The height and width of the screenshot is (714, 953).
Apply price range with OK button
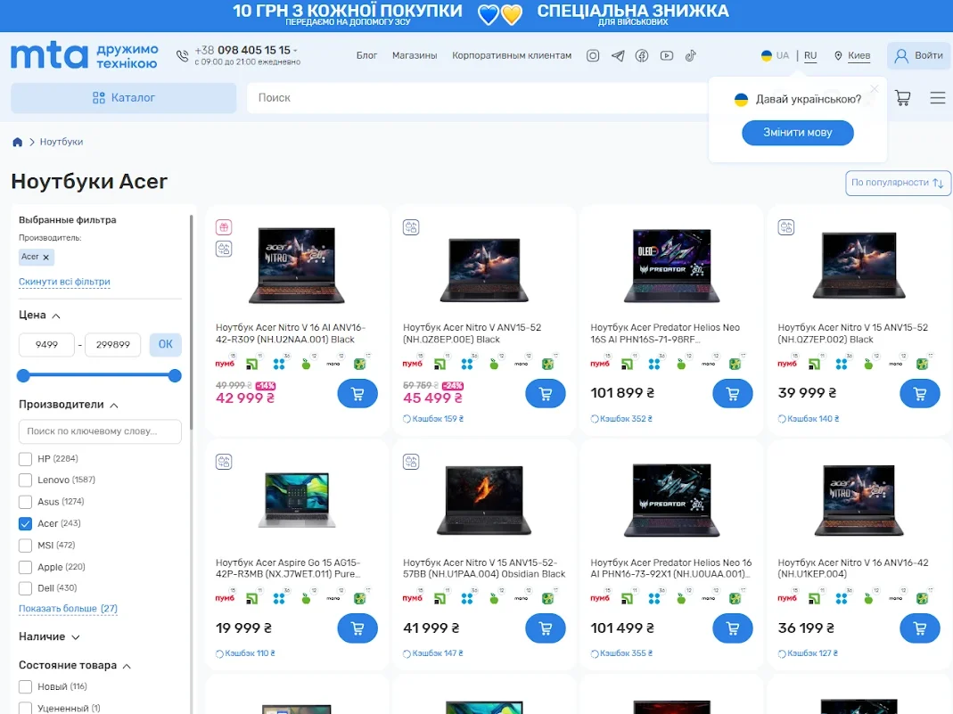(165, 345)
